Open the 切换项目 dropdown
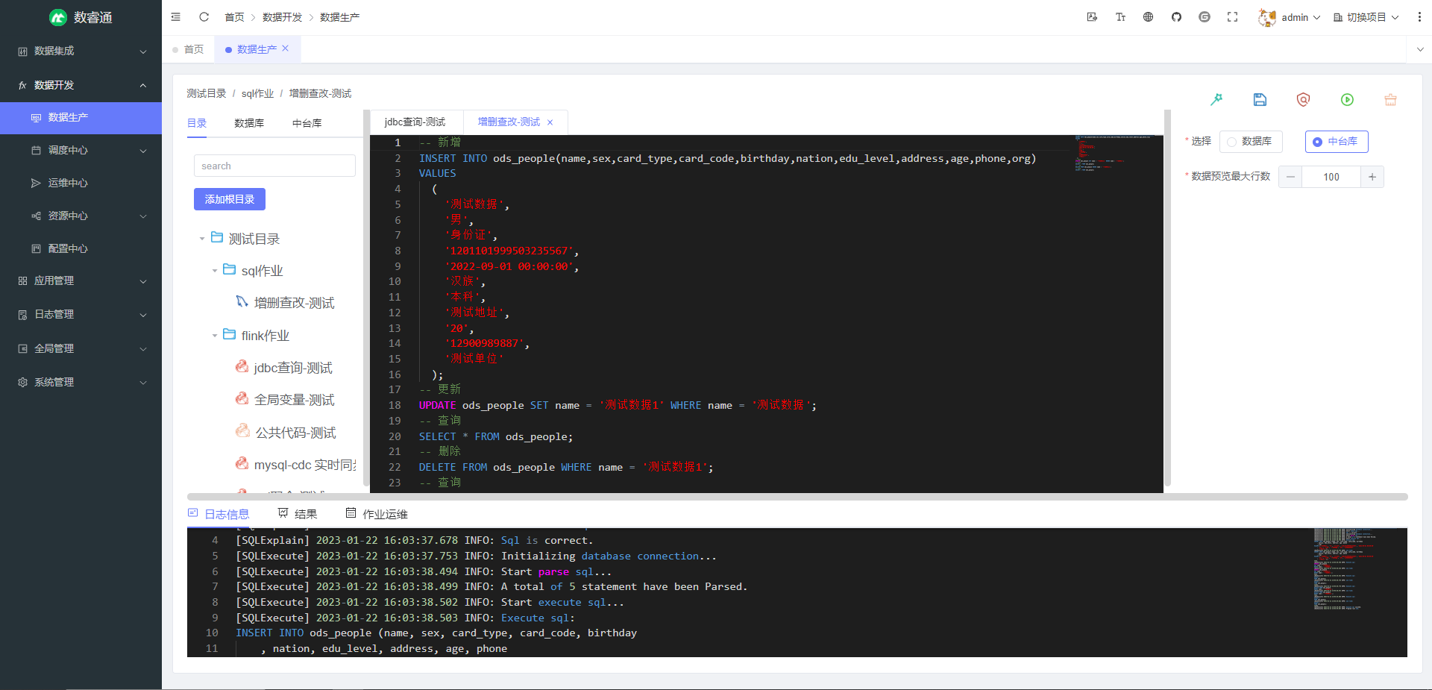The image size is (1432, 690). click(1366, 17)
